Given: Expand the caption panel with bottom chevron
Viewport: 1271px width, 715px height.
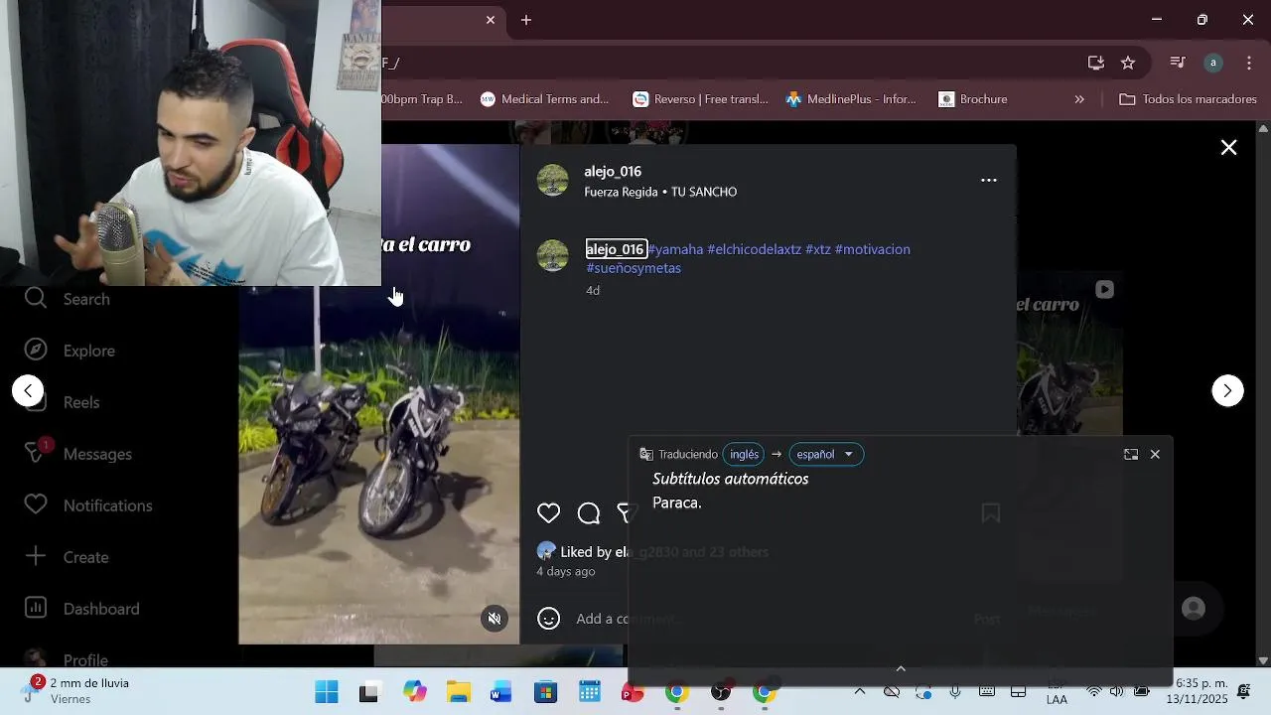Looking at the screenshot, I should pyautogui.click(x=901, y=668).
